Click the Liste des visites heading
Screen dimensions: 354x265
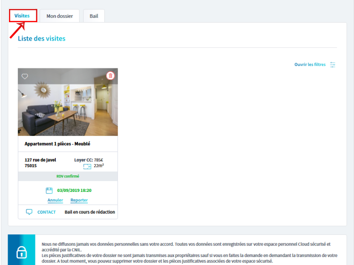[x=42, y=38]
